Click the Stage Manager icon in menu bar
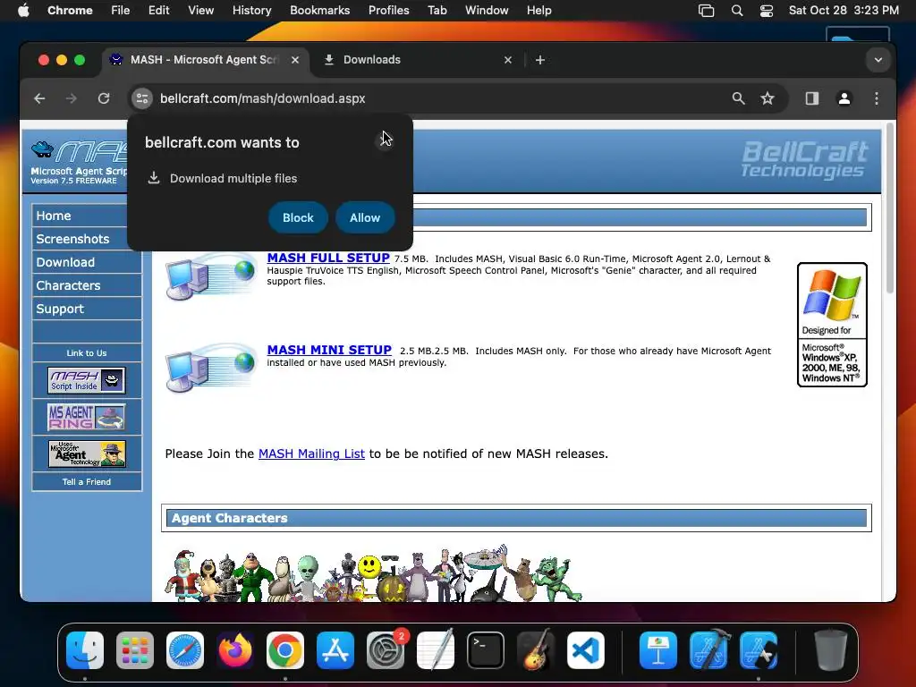The image size is (916, 687). click(707, 11)
